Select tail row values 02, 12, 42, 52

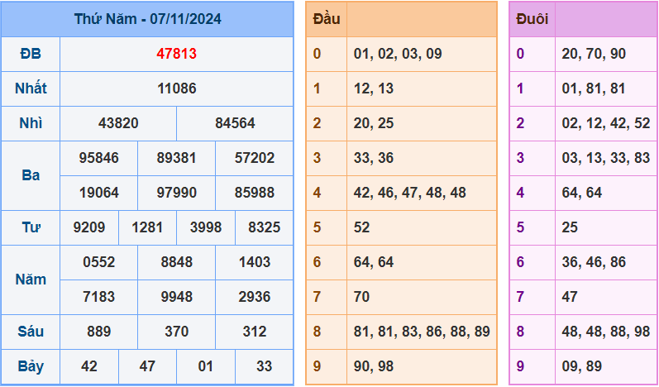tap(605, 123)
